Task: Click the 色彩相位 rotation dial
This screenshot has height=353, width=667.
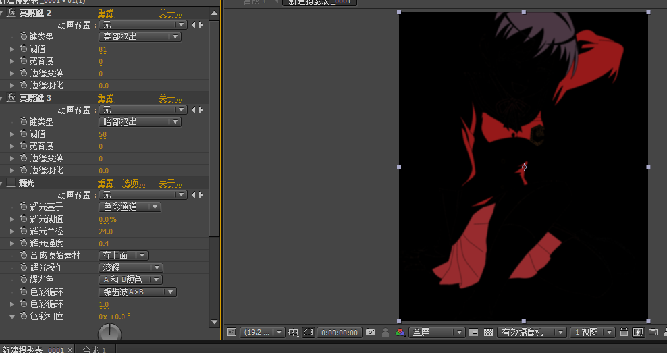Action: coord(110,333)
